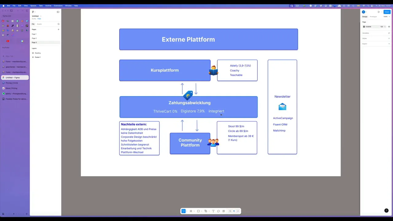Select the Text tool

[x=213, y=211]
